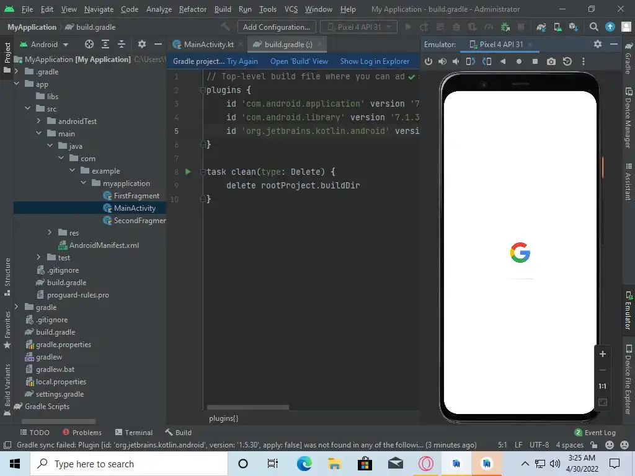This screenshot has width=635, height=476.
Task: Open SDK Manager toolbar icon
Action: coord(574,27)
